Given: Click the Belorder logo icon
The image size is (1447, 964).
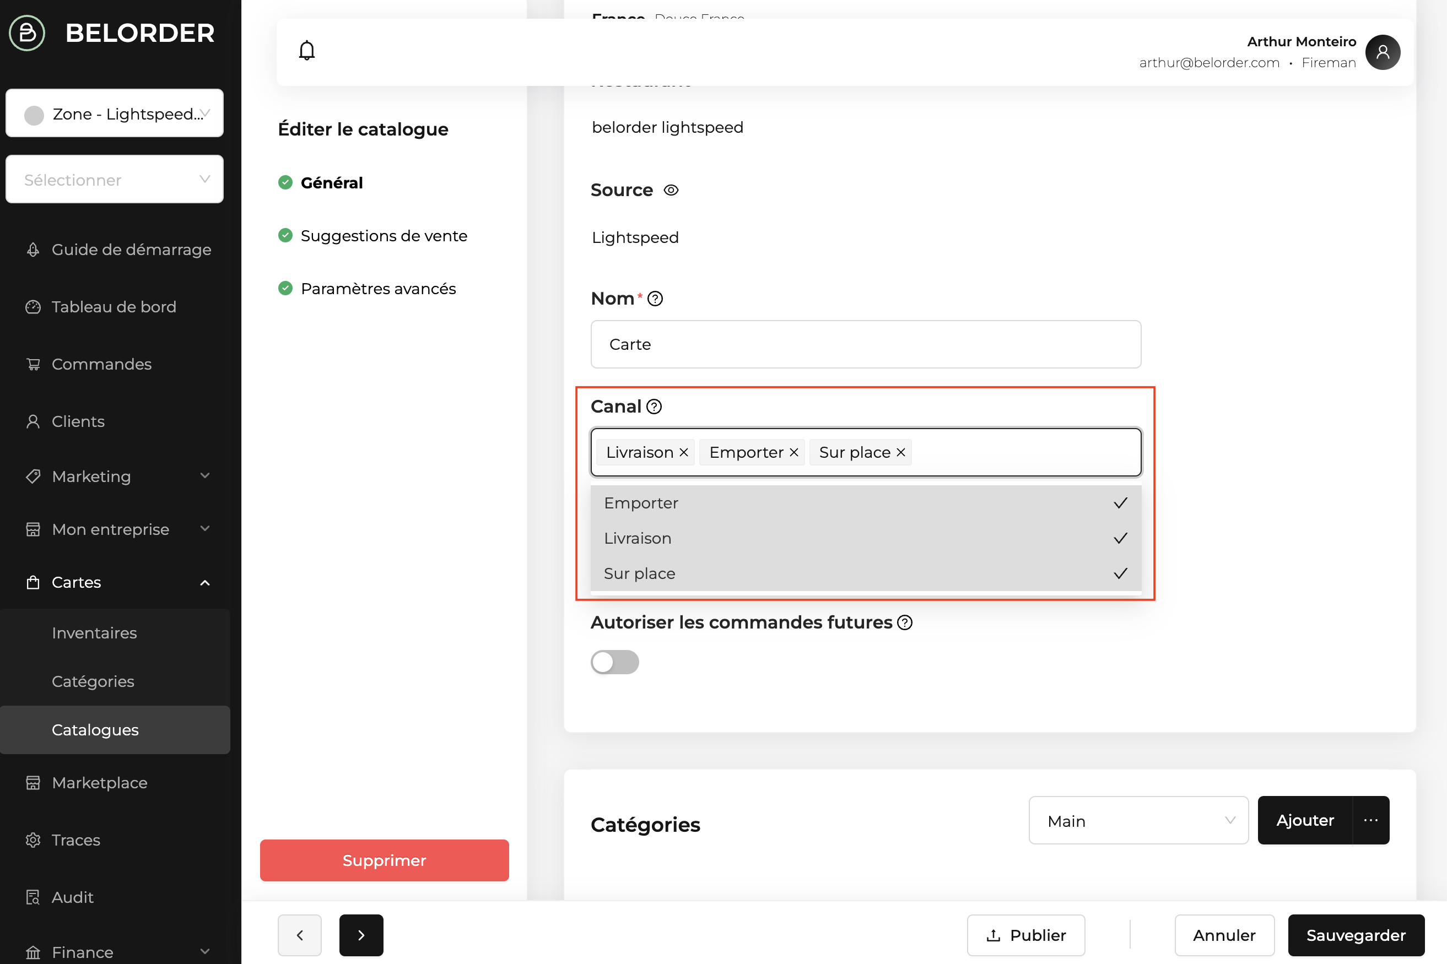Looking at the screenshot, I should [x=27, y=33].
